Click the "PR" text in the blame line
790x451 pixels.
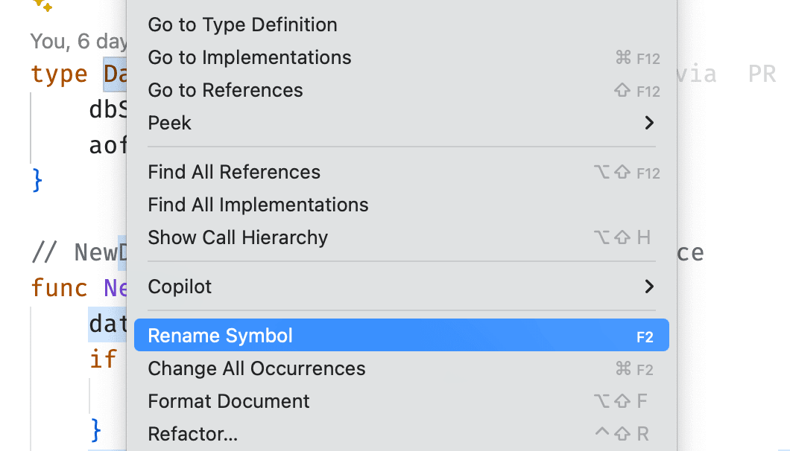click(x=762, y=74)
